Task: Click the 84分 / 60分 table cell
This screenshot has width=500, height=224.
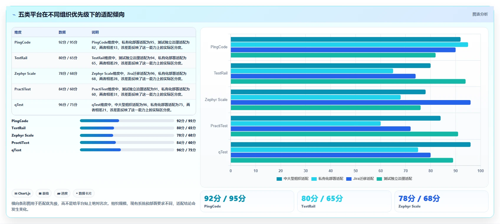Action: (68, 89)
